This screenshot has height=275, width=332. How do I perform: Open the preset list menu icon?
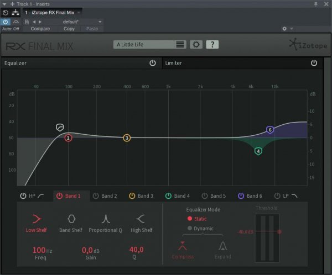(x=180, y=45)
